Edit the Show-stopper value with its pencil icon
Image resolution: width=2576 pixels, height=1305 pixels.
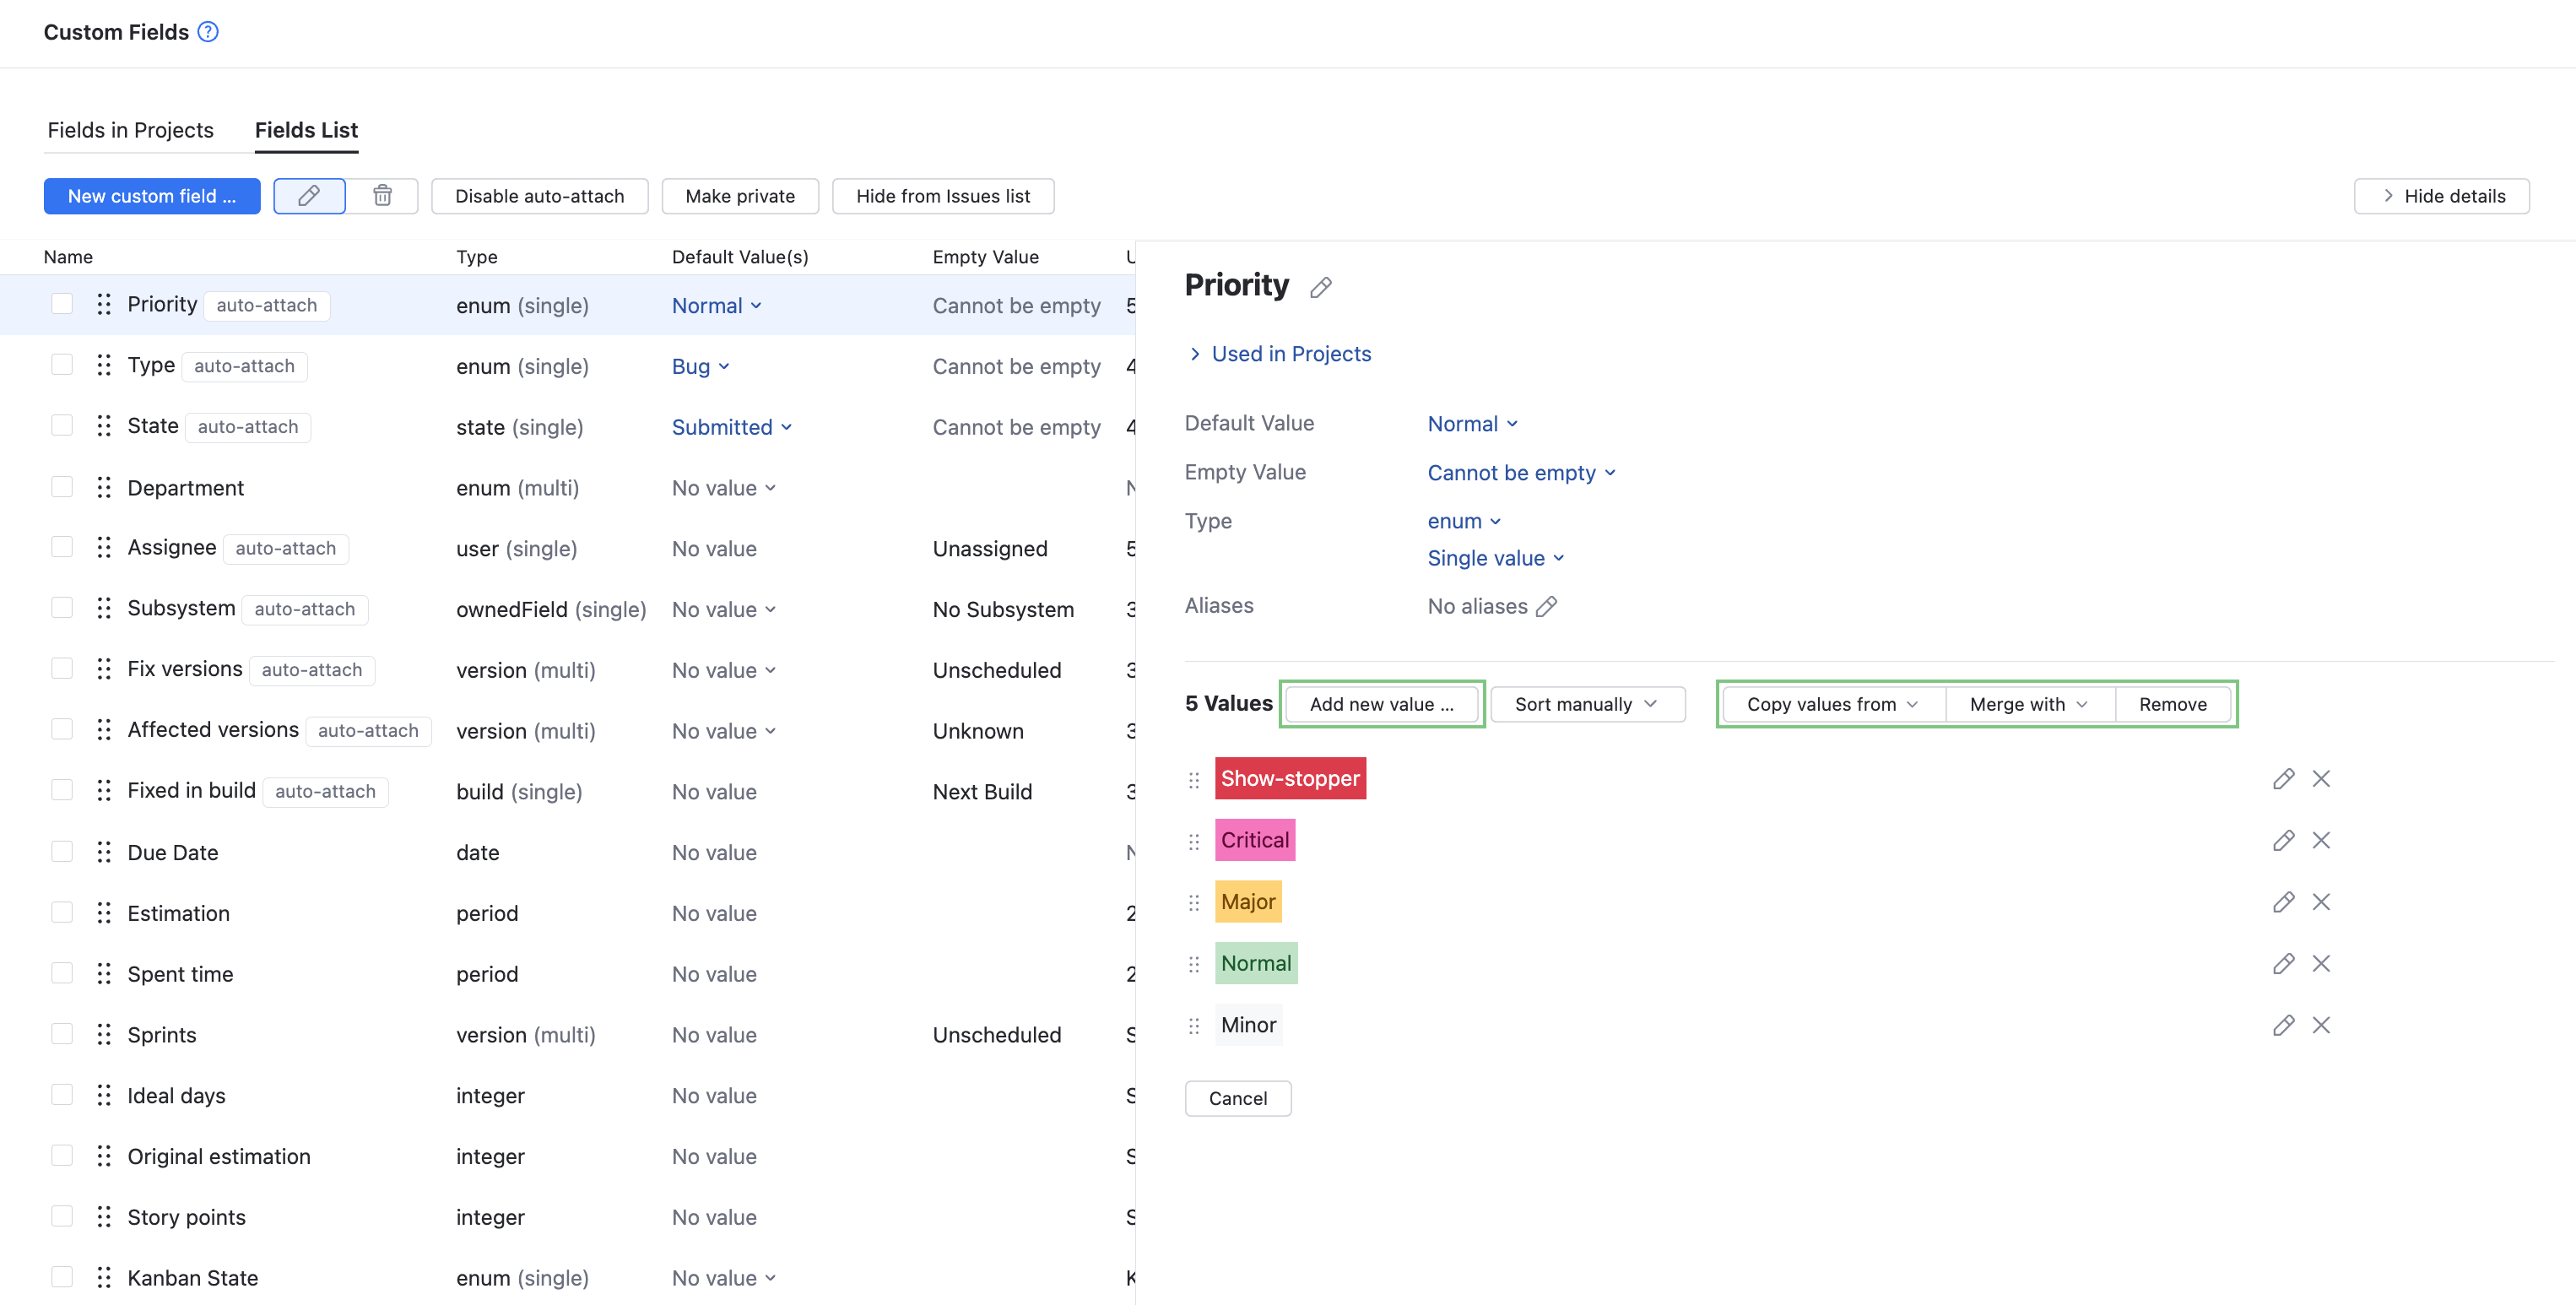(2283, 778)
